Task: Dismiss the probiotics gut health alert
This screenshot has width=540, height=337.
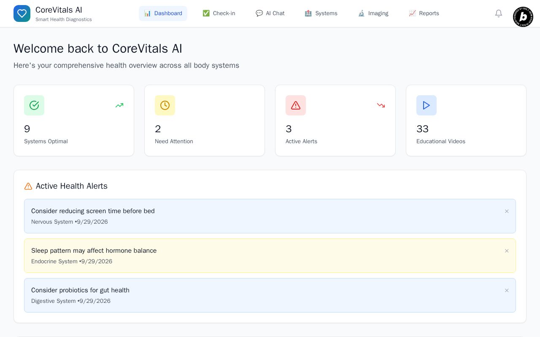Action: [x=507, y=290]
